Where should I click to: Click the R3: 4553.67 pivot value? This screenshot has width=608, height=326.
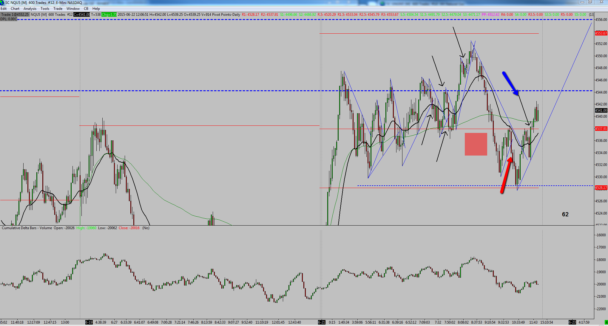point(390,15)
